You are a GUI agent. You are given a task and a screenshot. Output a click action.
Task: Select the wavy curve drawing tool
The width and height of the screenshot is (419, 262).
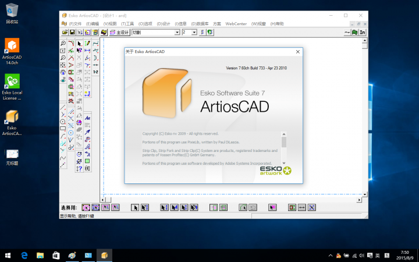(x=63, y=158)
